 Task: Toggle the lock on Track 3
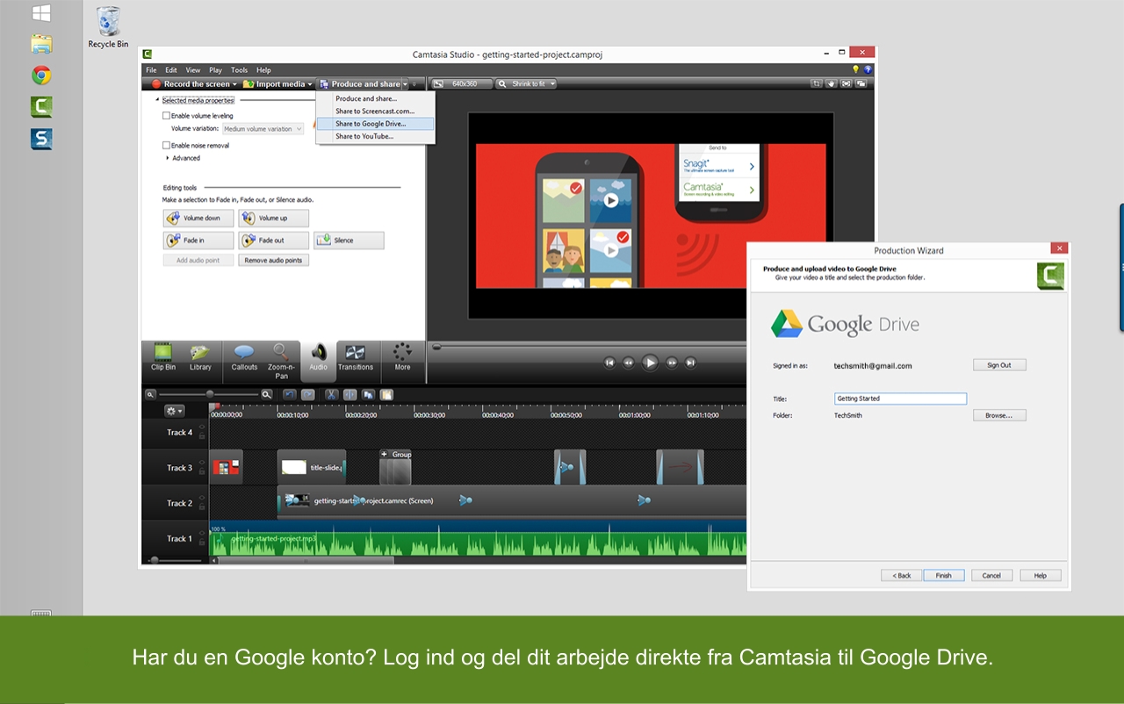point(202,472)
